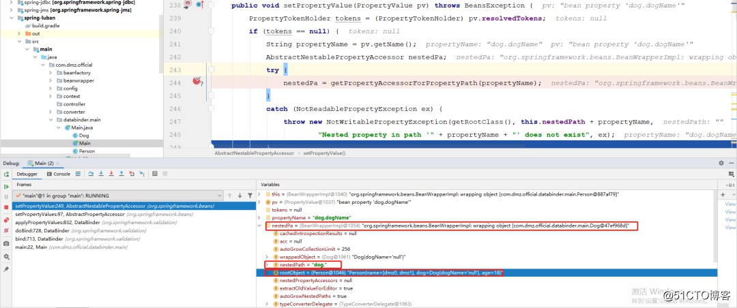Click the Step Into toolbar icon

coord(101,174)
